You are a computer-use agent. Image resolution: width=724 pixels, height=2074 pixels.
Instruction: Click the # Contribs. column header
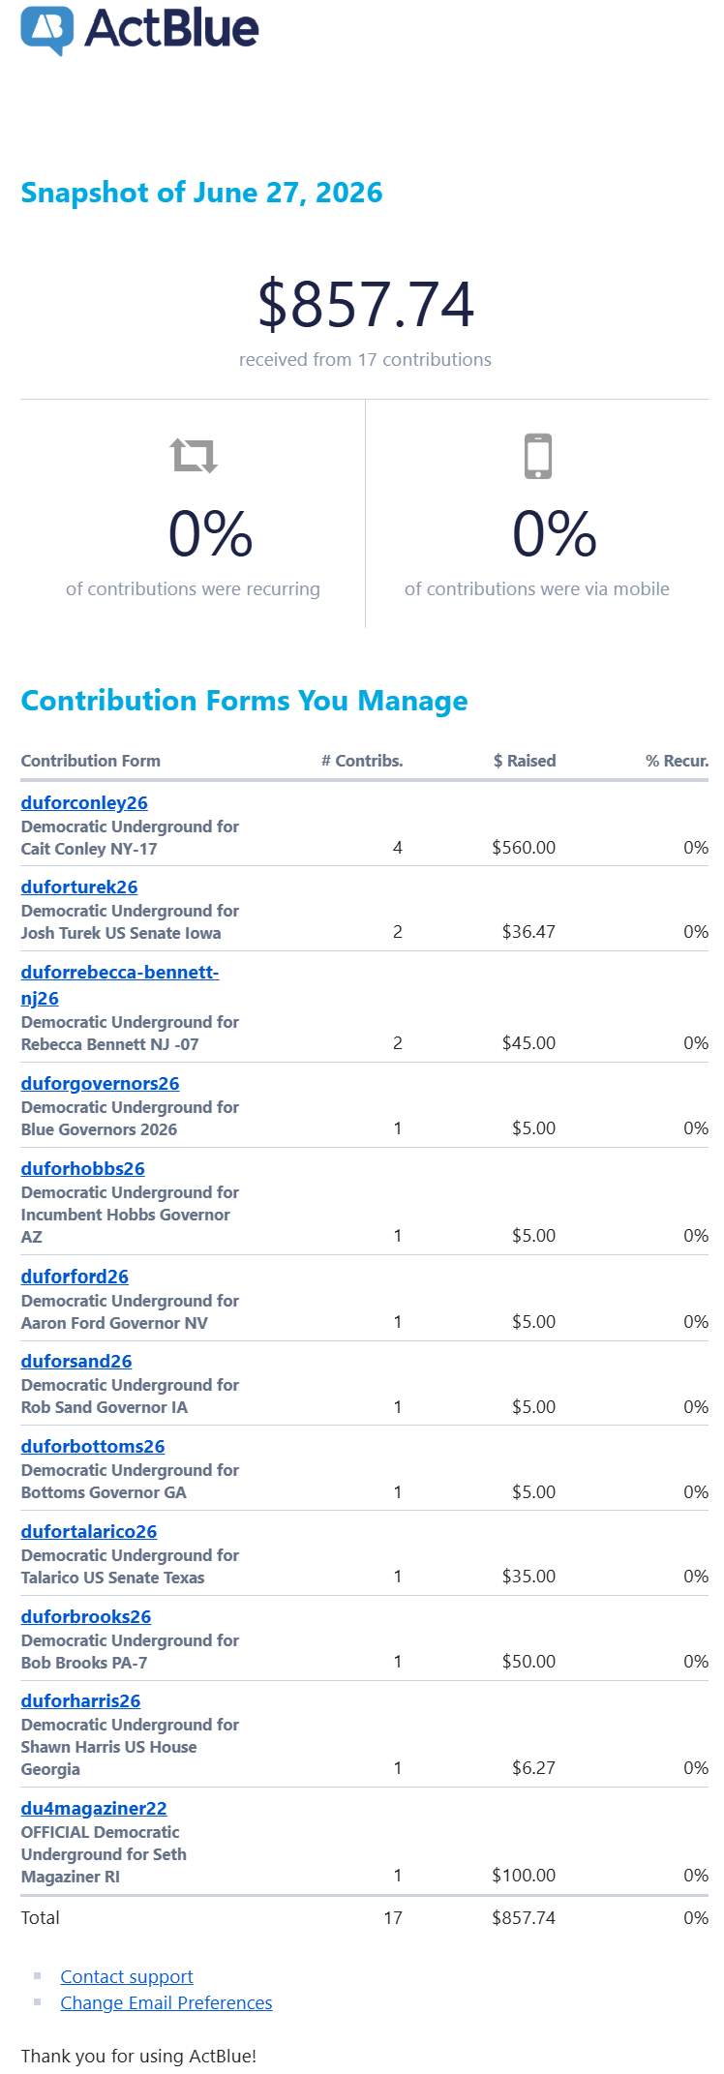[362, 761]
